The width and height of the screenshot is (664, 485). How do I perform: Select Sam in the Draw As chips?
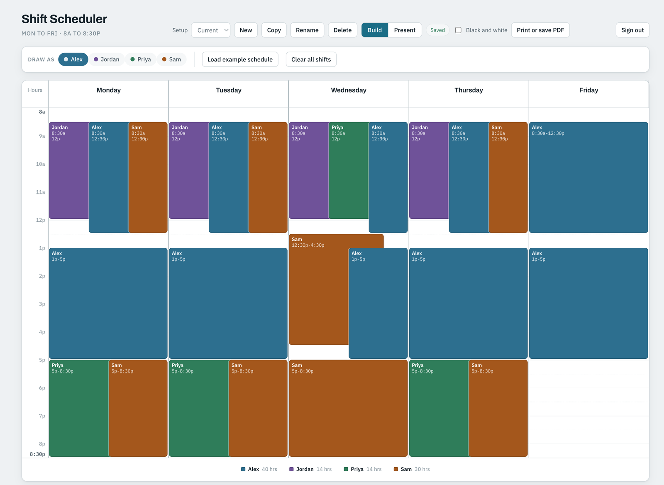pyautogui.click(x=171, y=59)
